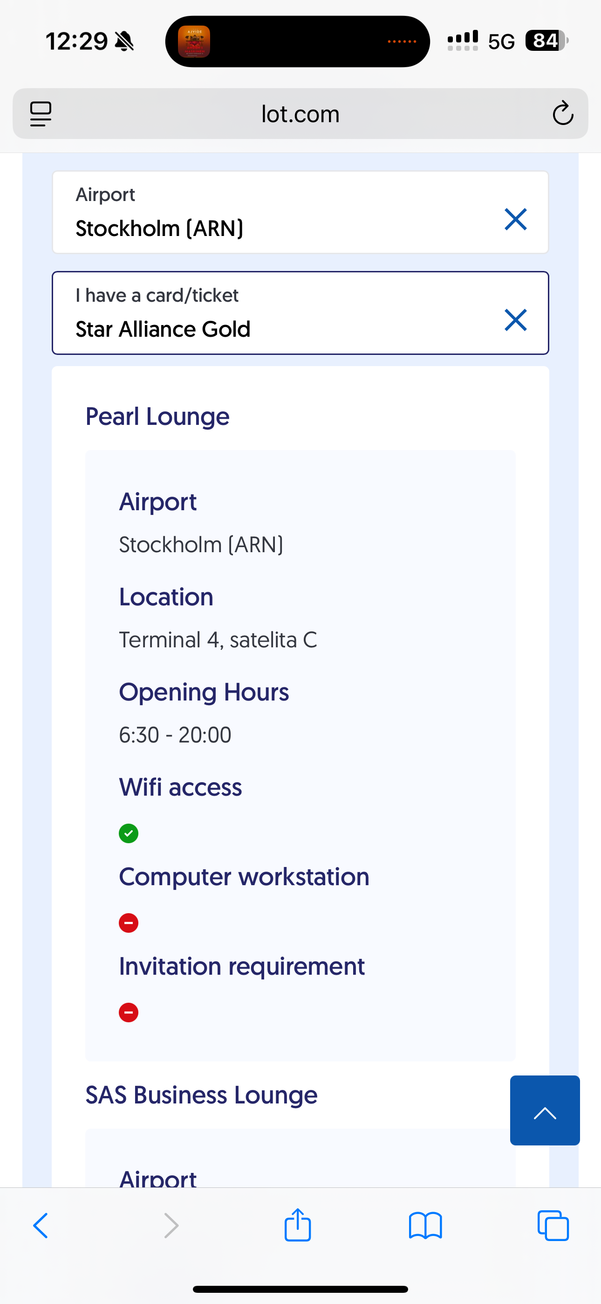Image resolution: width=601 pixels, height=1304 pixels.
Task: Tap the green Wifi access checkmark
Action: coord(129,833)
